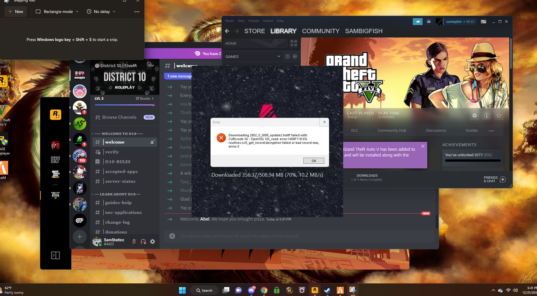Open the Games menu in Steam
The height and width of the screenshot is (296, 537).
point(268,21)
